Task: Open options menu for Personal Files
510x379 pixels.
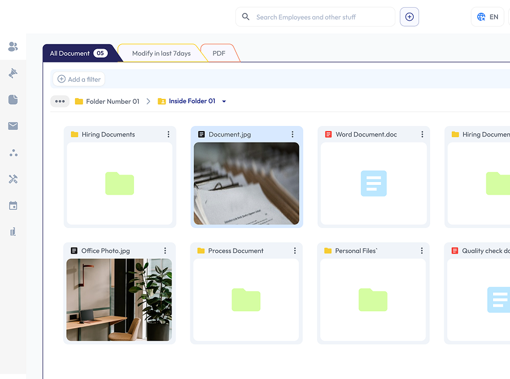Action: (x=422, y=250)
